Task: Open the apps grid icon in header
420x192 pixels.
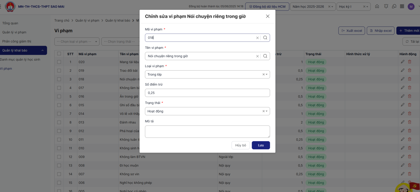Action: click(x=402, y=6)
